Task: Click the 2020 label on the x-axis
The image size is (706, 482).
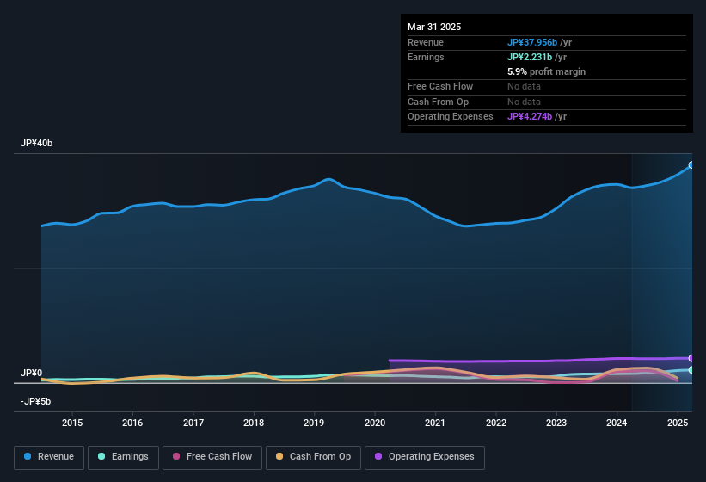Action: 375,423
